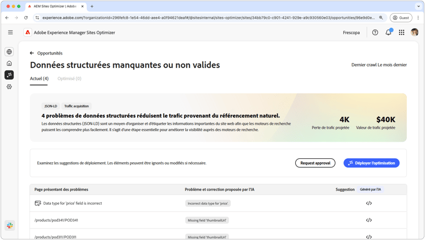Click browser forward arrow
Screen dimensions: 425x240
click(x=16, y=18)
